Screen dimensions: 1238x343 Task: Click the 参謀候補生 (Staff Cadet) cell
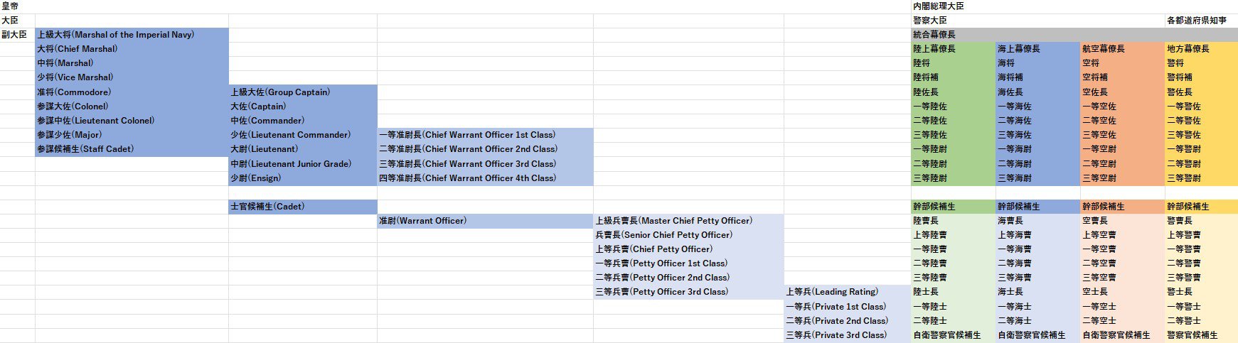coord(85,149)
